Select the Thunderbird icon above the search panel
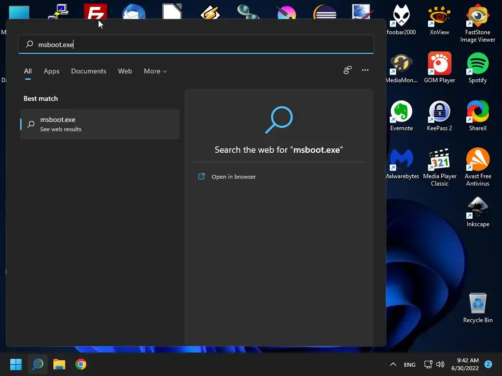This screenshot has width=502, height=376. [134, 12]
